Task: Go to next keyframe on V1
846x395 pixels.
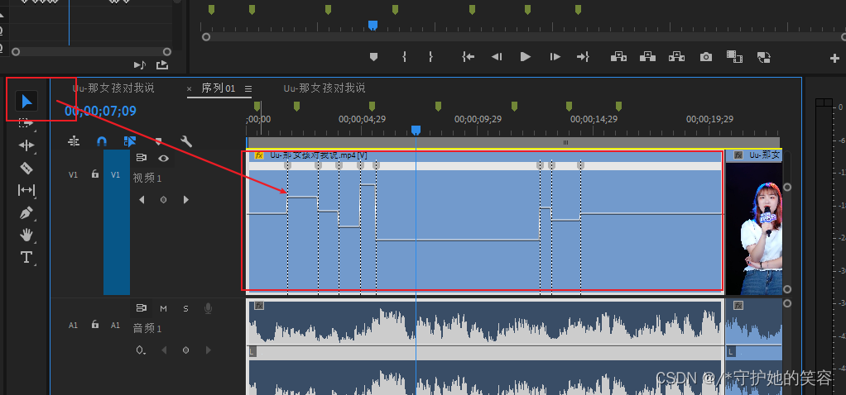Action: (186, 199)
